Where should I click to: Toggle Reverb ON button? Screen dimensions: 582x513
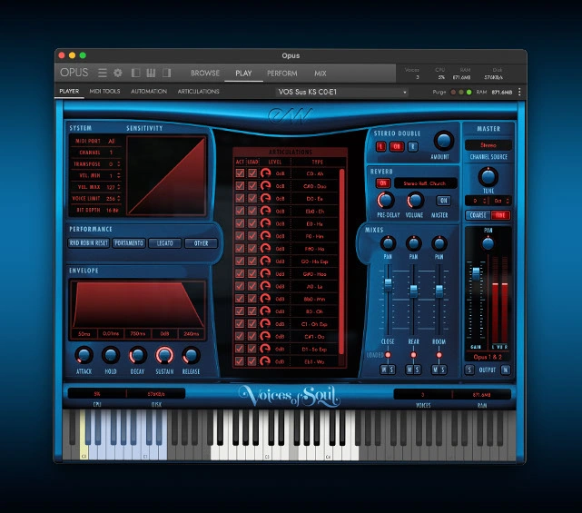(x=383, y=183)
